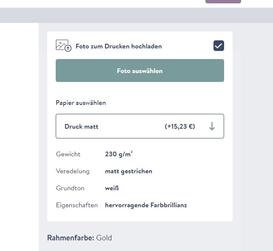This screenshot has width=273, height=251.
Task: Click the Rahmenfarbe label
Action: tap(71, 238)
